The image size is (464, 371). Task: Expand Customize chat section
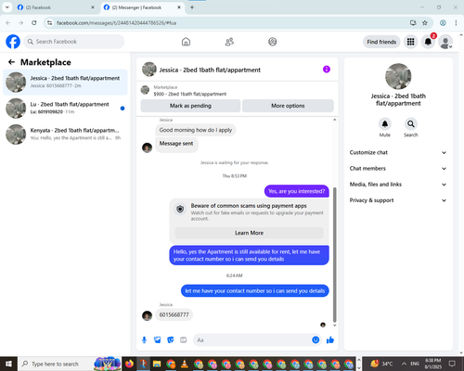coord(398,152)
